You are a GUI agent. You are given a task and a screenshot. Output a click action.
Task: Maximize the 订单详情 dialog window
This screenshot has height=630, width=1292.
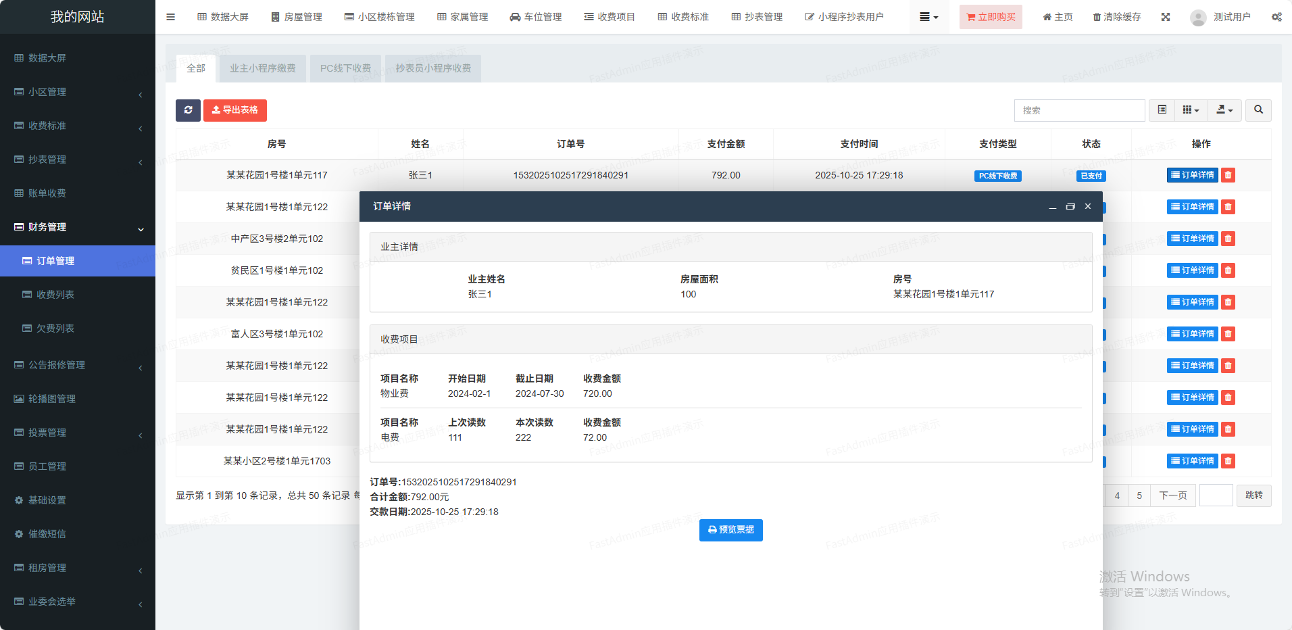[1070, 207]
